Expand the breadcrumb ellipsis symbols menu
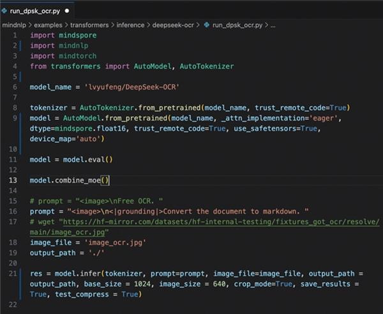The height and width of the screenshot is (314, 383). [x=273, y=25]
